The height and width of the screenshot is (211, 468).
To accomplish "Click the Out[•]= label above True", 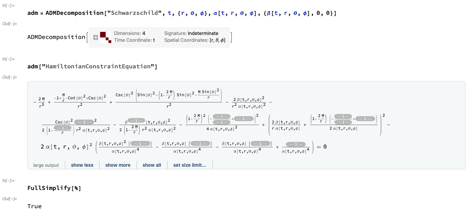I will click(x=10, y=198).
